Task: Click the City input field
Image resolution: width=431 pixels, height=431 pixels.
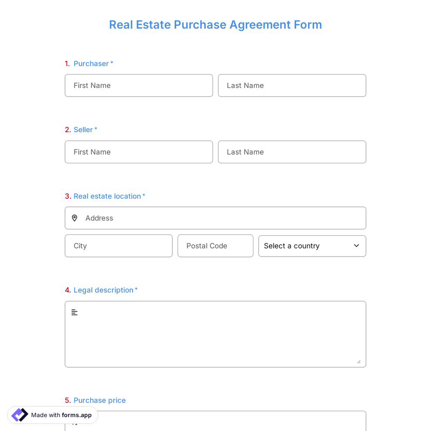Action: pos(119,246)
